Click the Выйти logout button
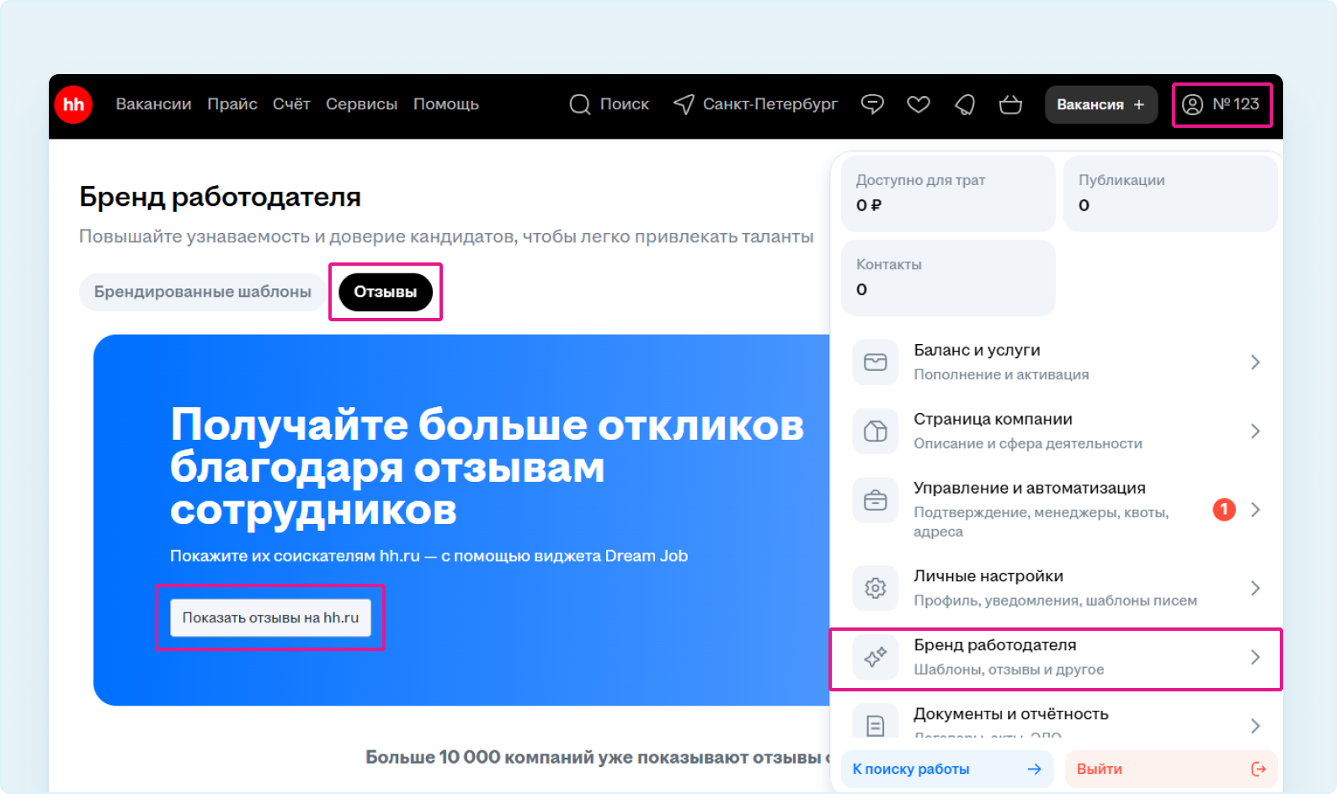This screenshot has height=794, width=1337. click(x=1170, y=769)
